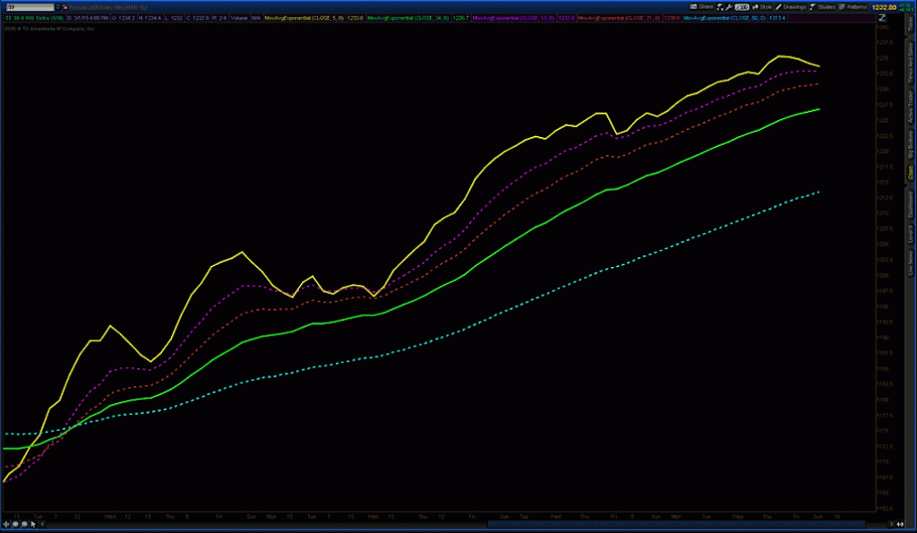Image resolution: width=917 pixels, height=533 pixels.
Task: Click the crosshair plus icon at bottom left
Action: click(6, 524)
